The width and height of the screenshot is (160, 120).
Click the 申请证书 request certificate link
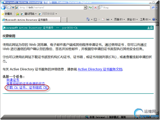pos(13,80)
